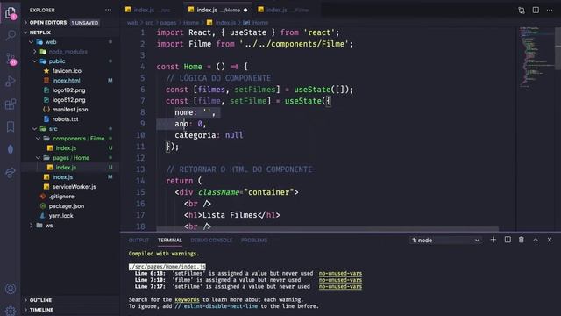The image size is (561, 316).
Task: Open the Manage gear settings
Action: tap(11, 311)
